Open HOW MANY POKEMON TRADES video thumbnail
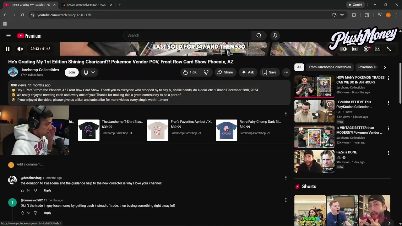The width and height of the screenshot is (402, 226). coord(314,86)
